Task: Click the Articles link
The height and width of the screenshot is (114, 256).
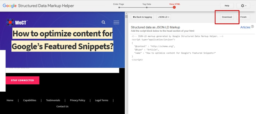Action: 245,27
